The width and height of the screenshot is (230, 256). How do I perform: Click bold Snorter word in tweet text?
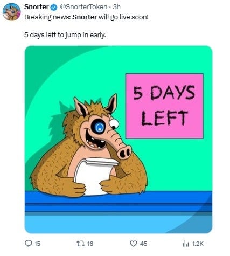85,17
